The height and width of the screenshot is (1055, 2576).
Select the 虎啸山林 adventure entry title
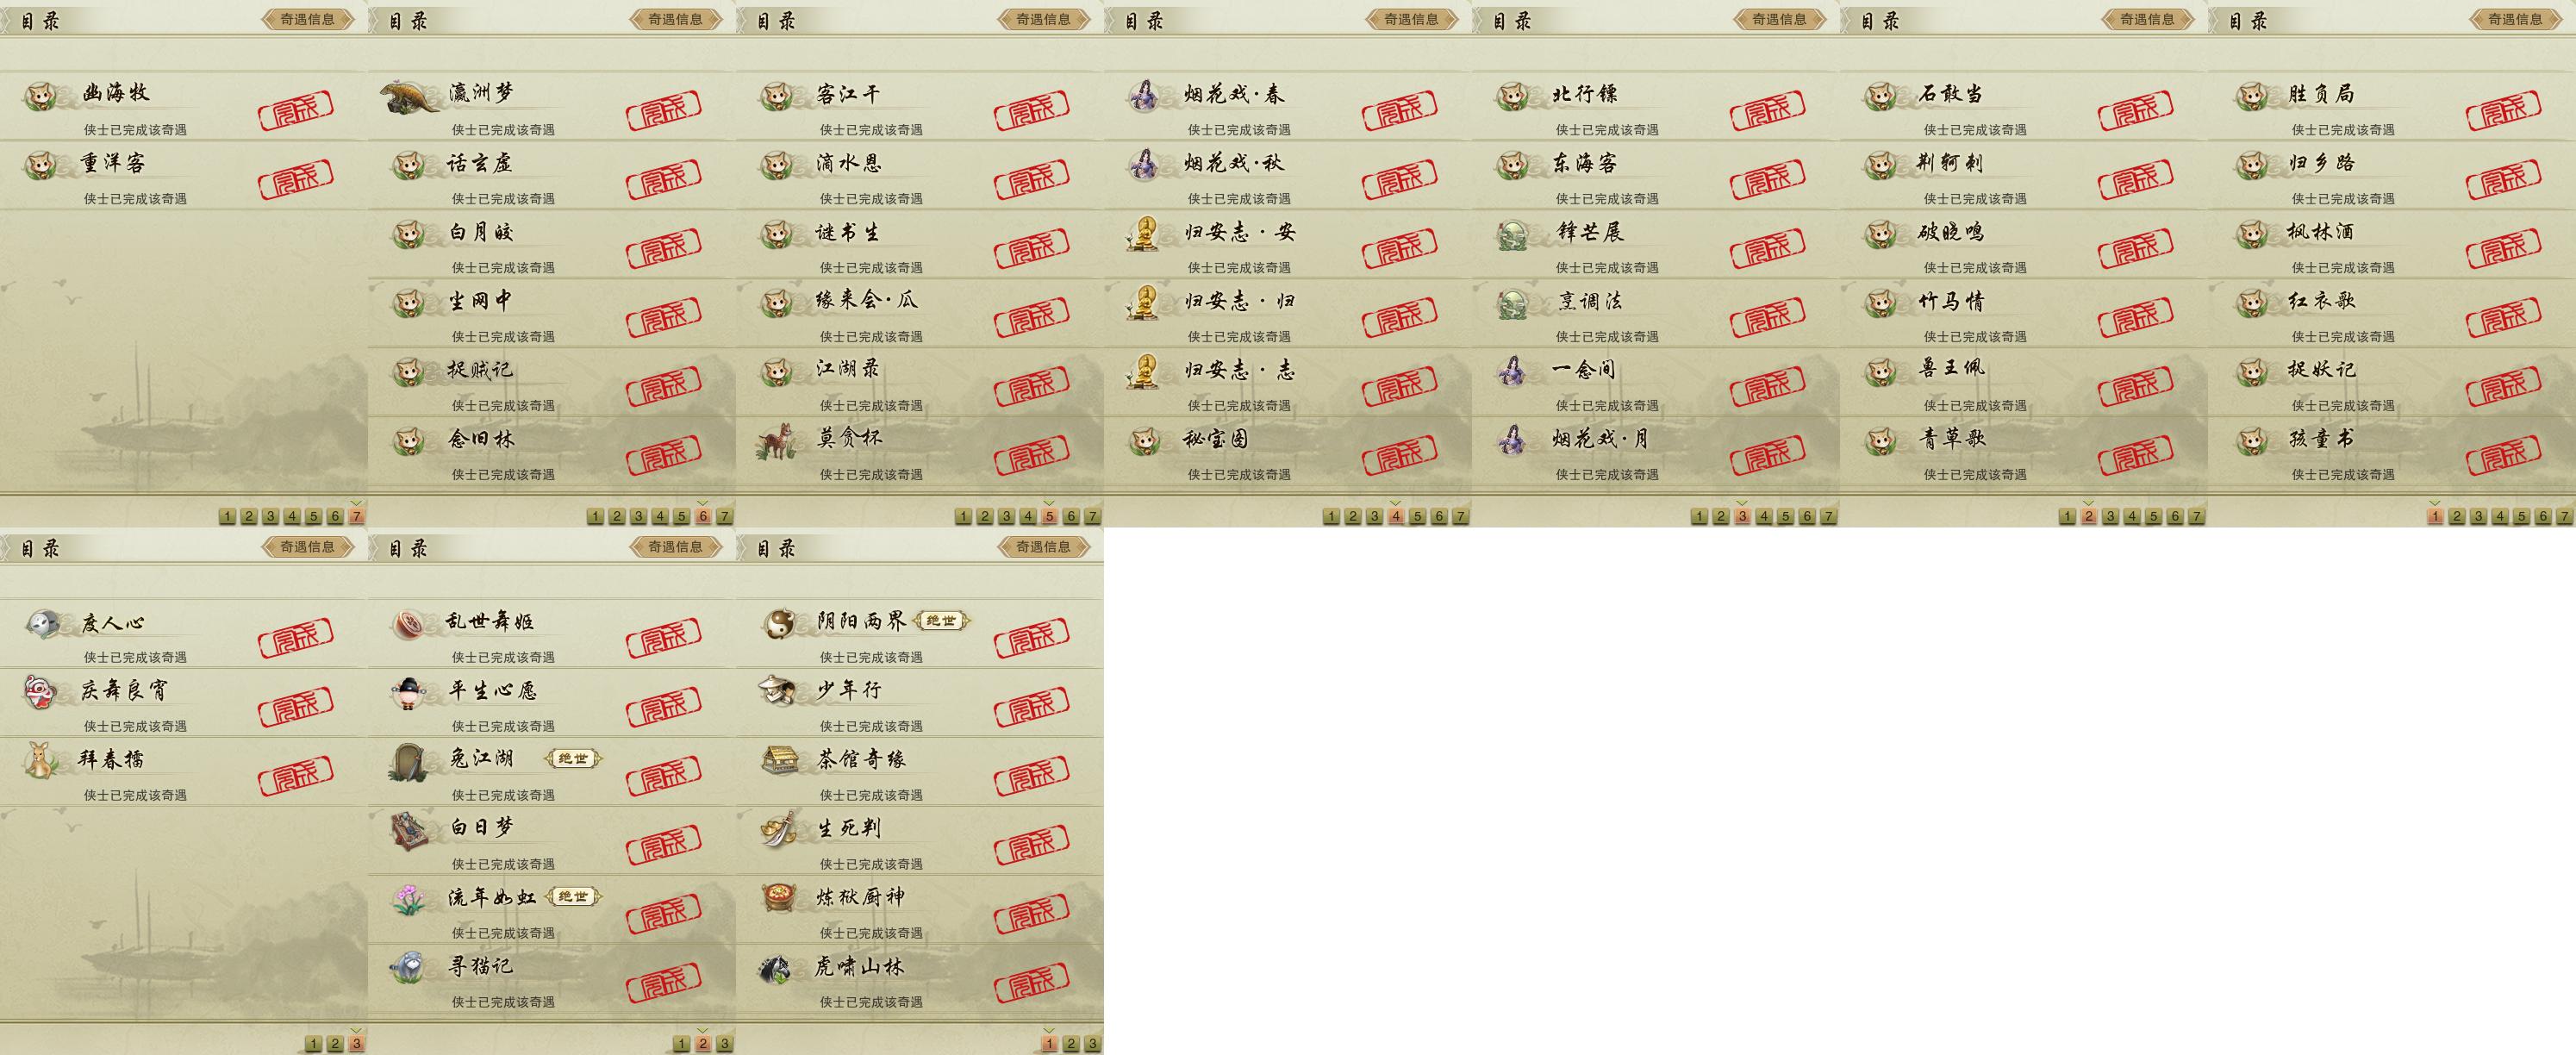point(860,966)
